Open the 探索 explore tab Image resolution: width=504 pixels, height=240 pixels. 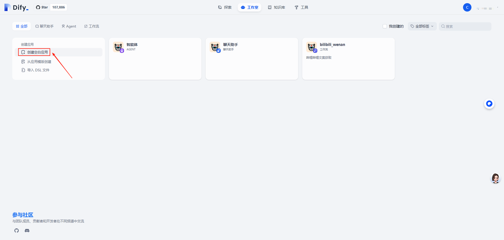click(225, 7)
